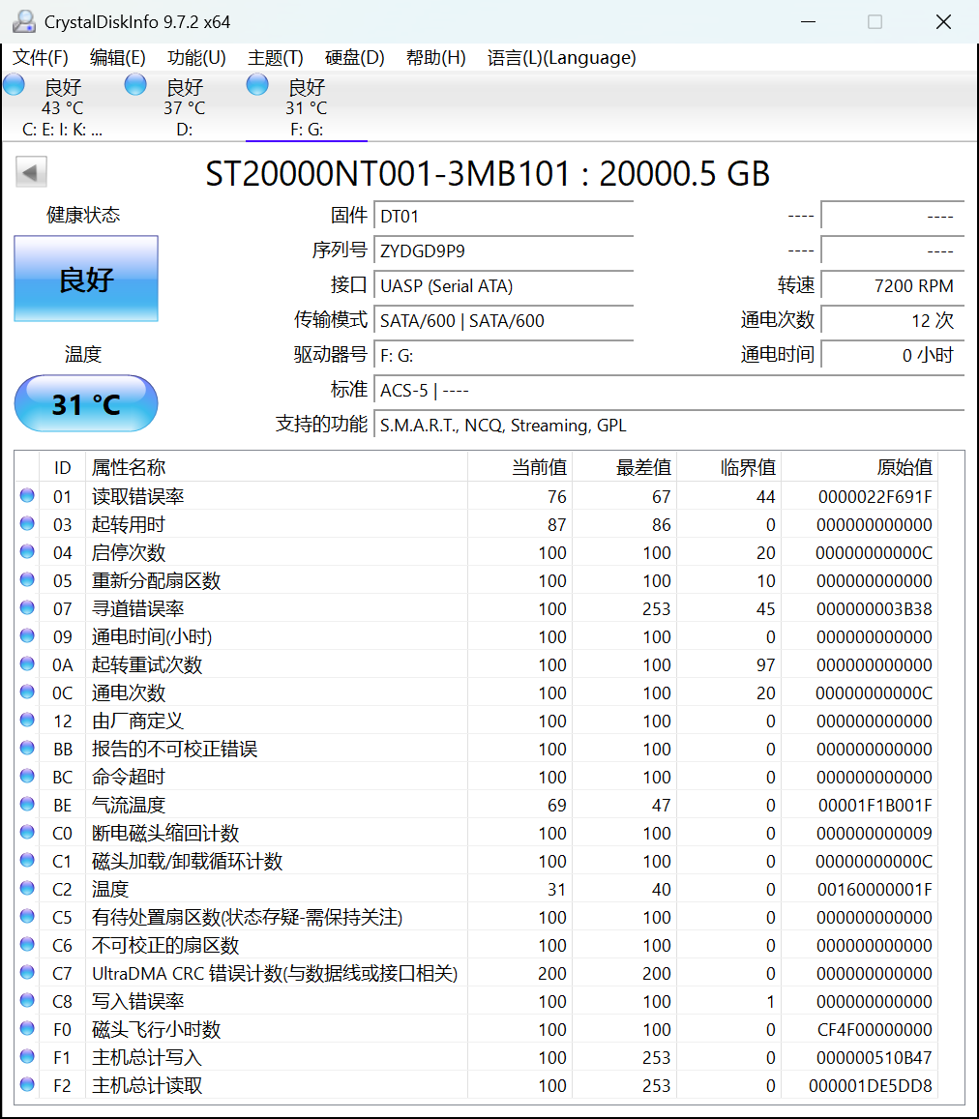Image resolution: width=979 pixels, height=1119 pixels.
Task: Click the 7200 RPM rotation rate field
Action: [893, 285]
